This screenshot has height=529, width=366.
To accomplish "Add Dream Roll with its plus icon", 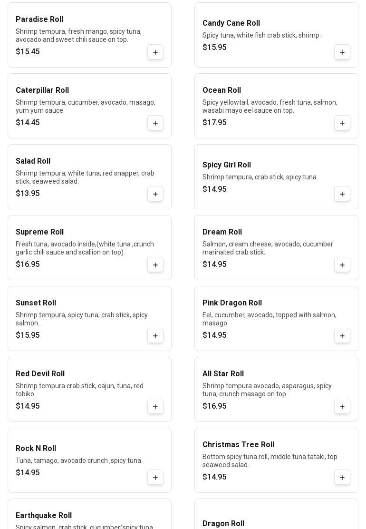I will 342,264.
